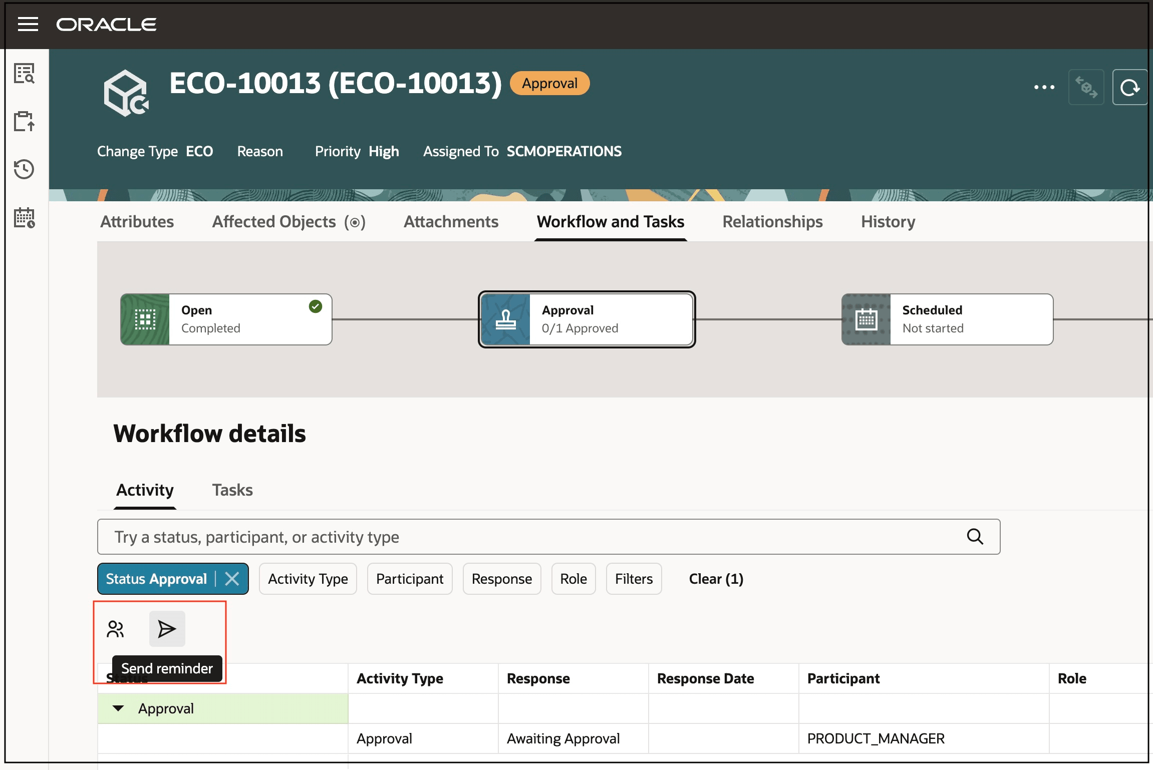Select the Scheduled Not started stage card

[x=948, y=319]
